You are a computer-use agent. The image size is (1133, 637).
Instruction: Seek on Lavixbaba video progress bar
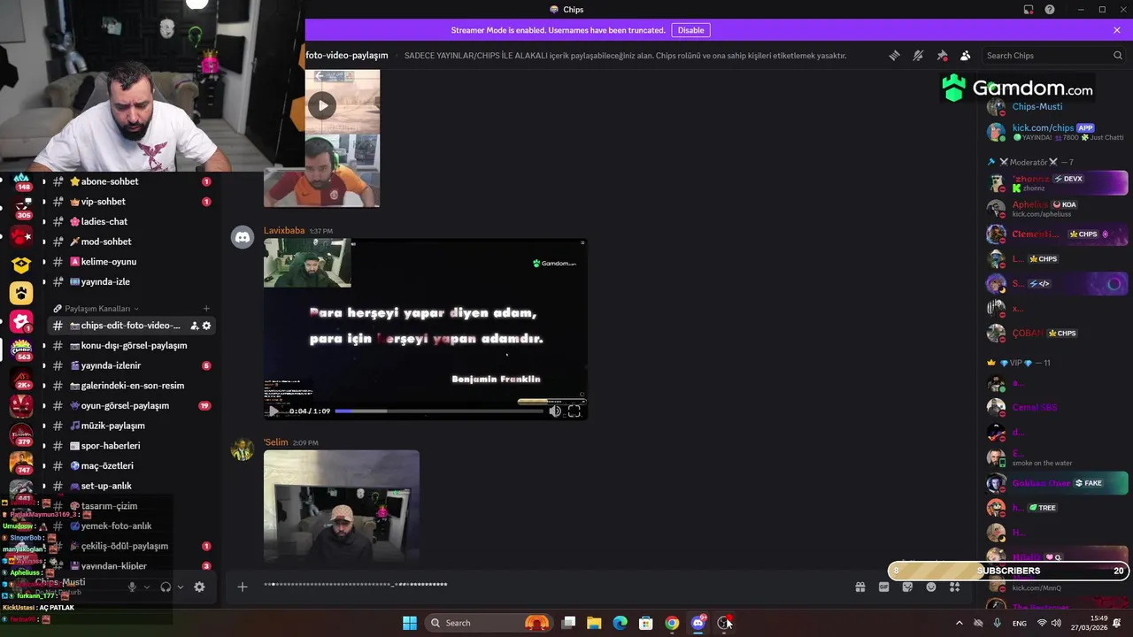click(438, 411)
